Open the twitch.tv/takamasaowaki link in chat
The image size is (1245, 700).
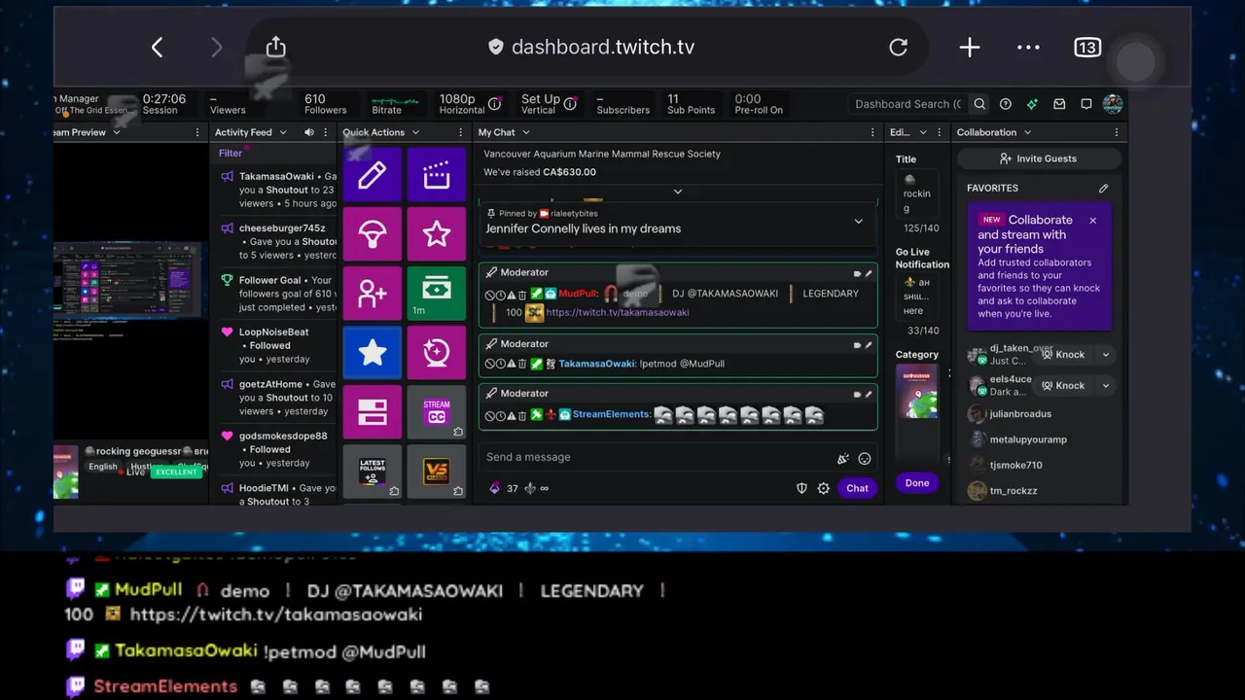[618, 312]
